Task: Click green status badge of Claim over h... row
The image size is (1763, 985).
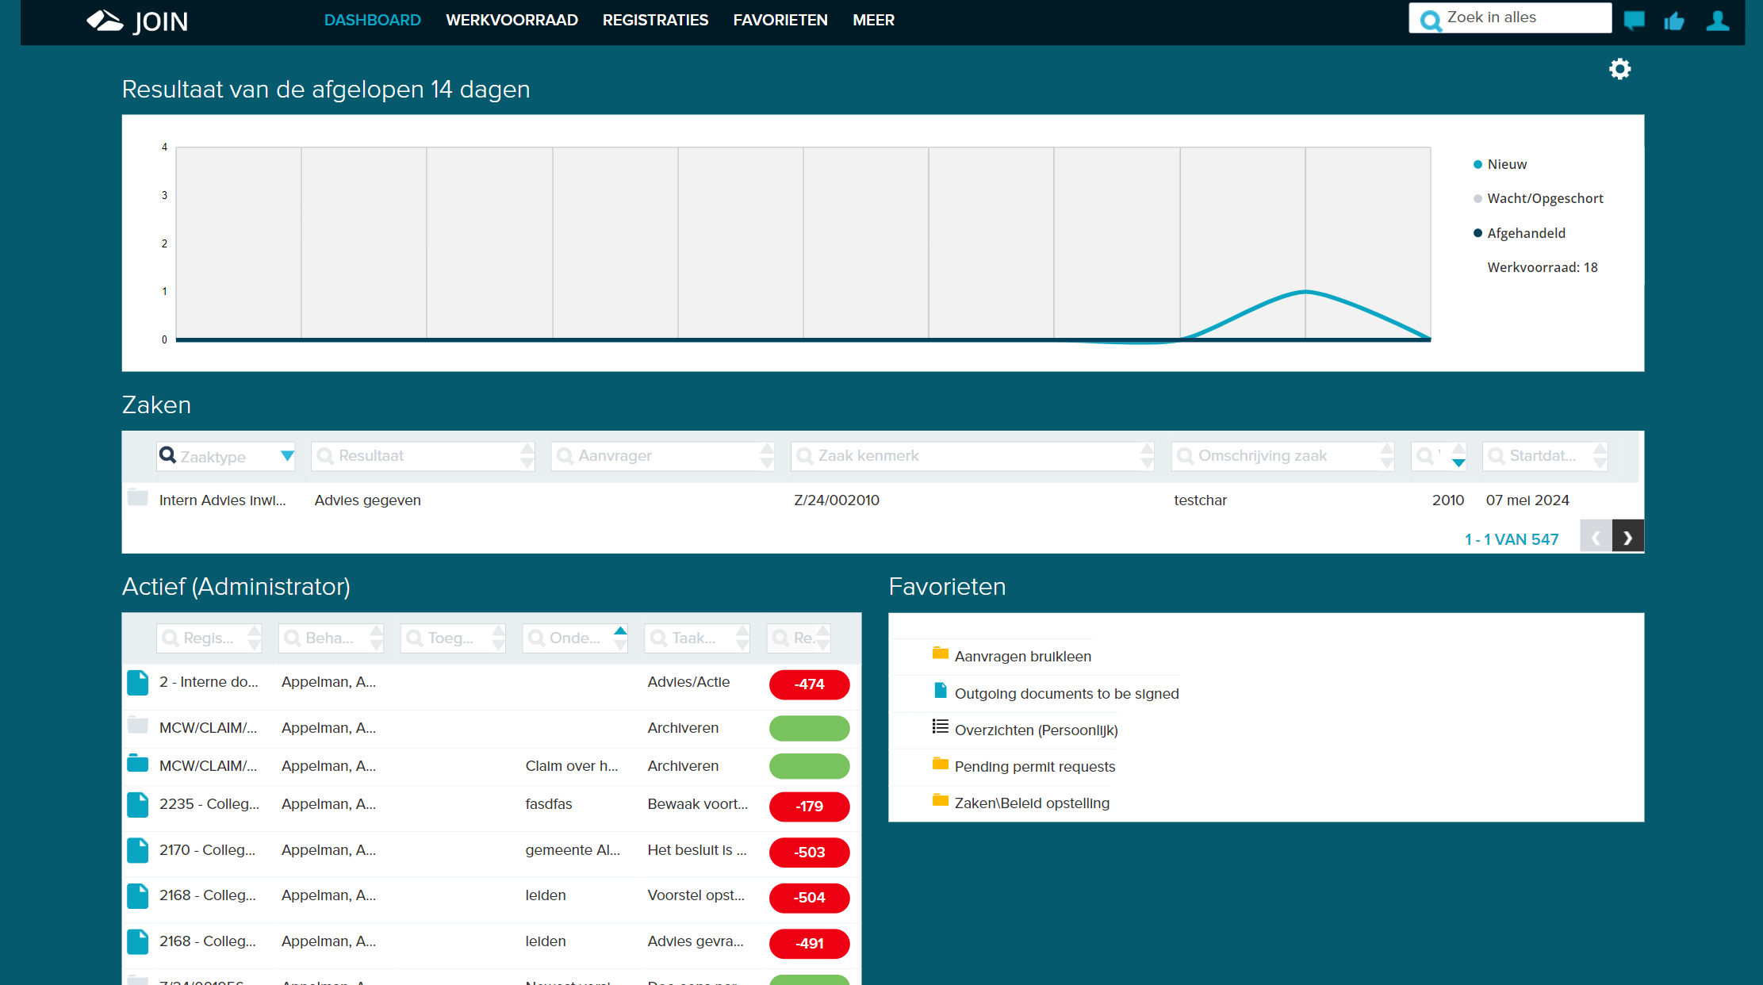Action: [x=809, y=766]
